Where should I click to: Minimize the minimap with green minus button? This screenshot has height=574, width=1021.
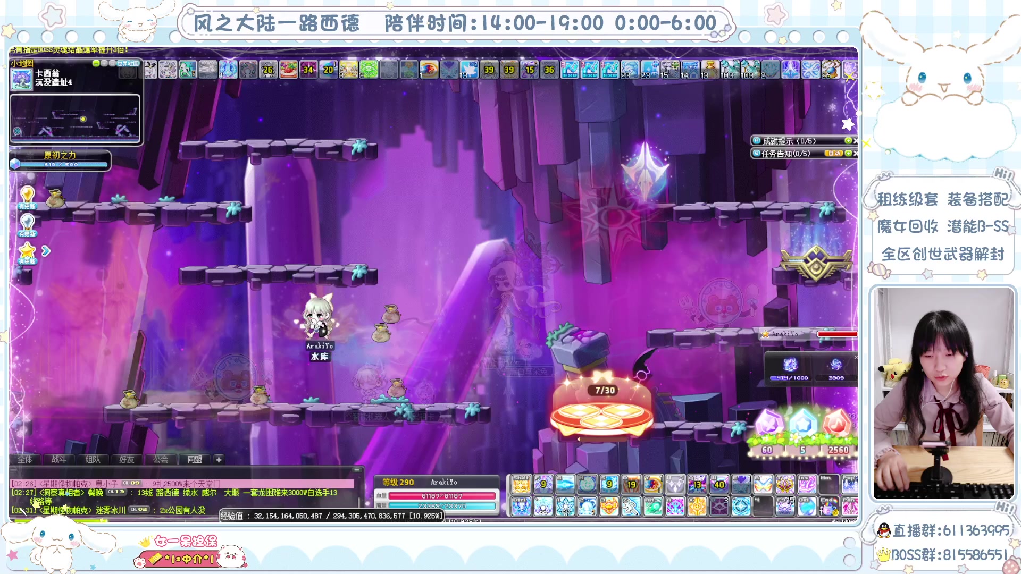[96, 63]
